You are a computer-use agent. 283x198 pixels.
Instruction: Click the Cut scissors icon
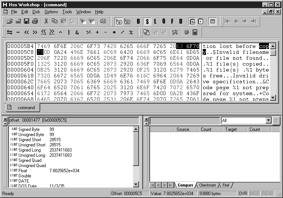point(47,21)
